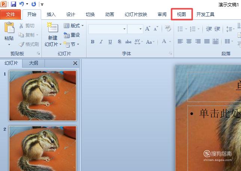This screenshot has height=171, width=241.
Task: Open the 审阅 (Review) ribbon tab
Action: [x=162, y=15]
